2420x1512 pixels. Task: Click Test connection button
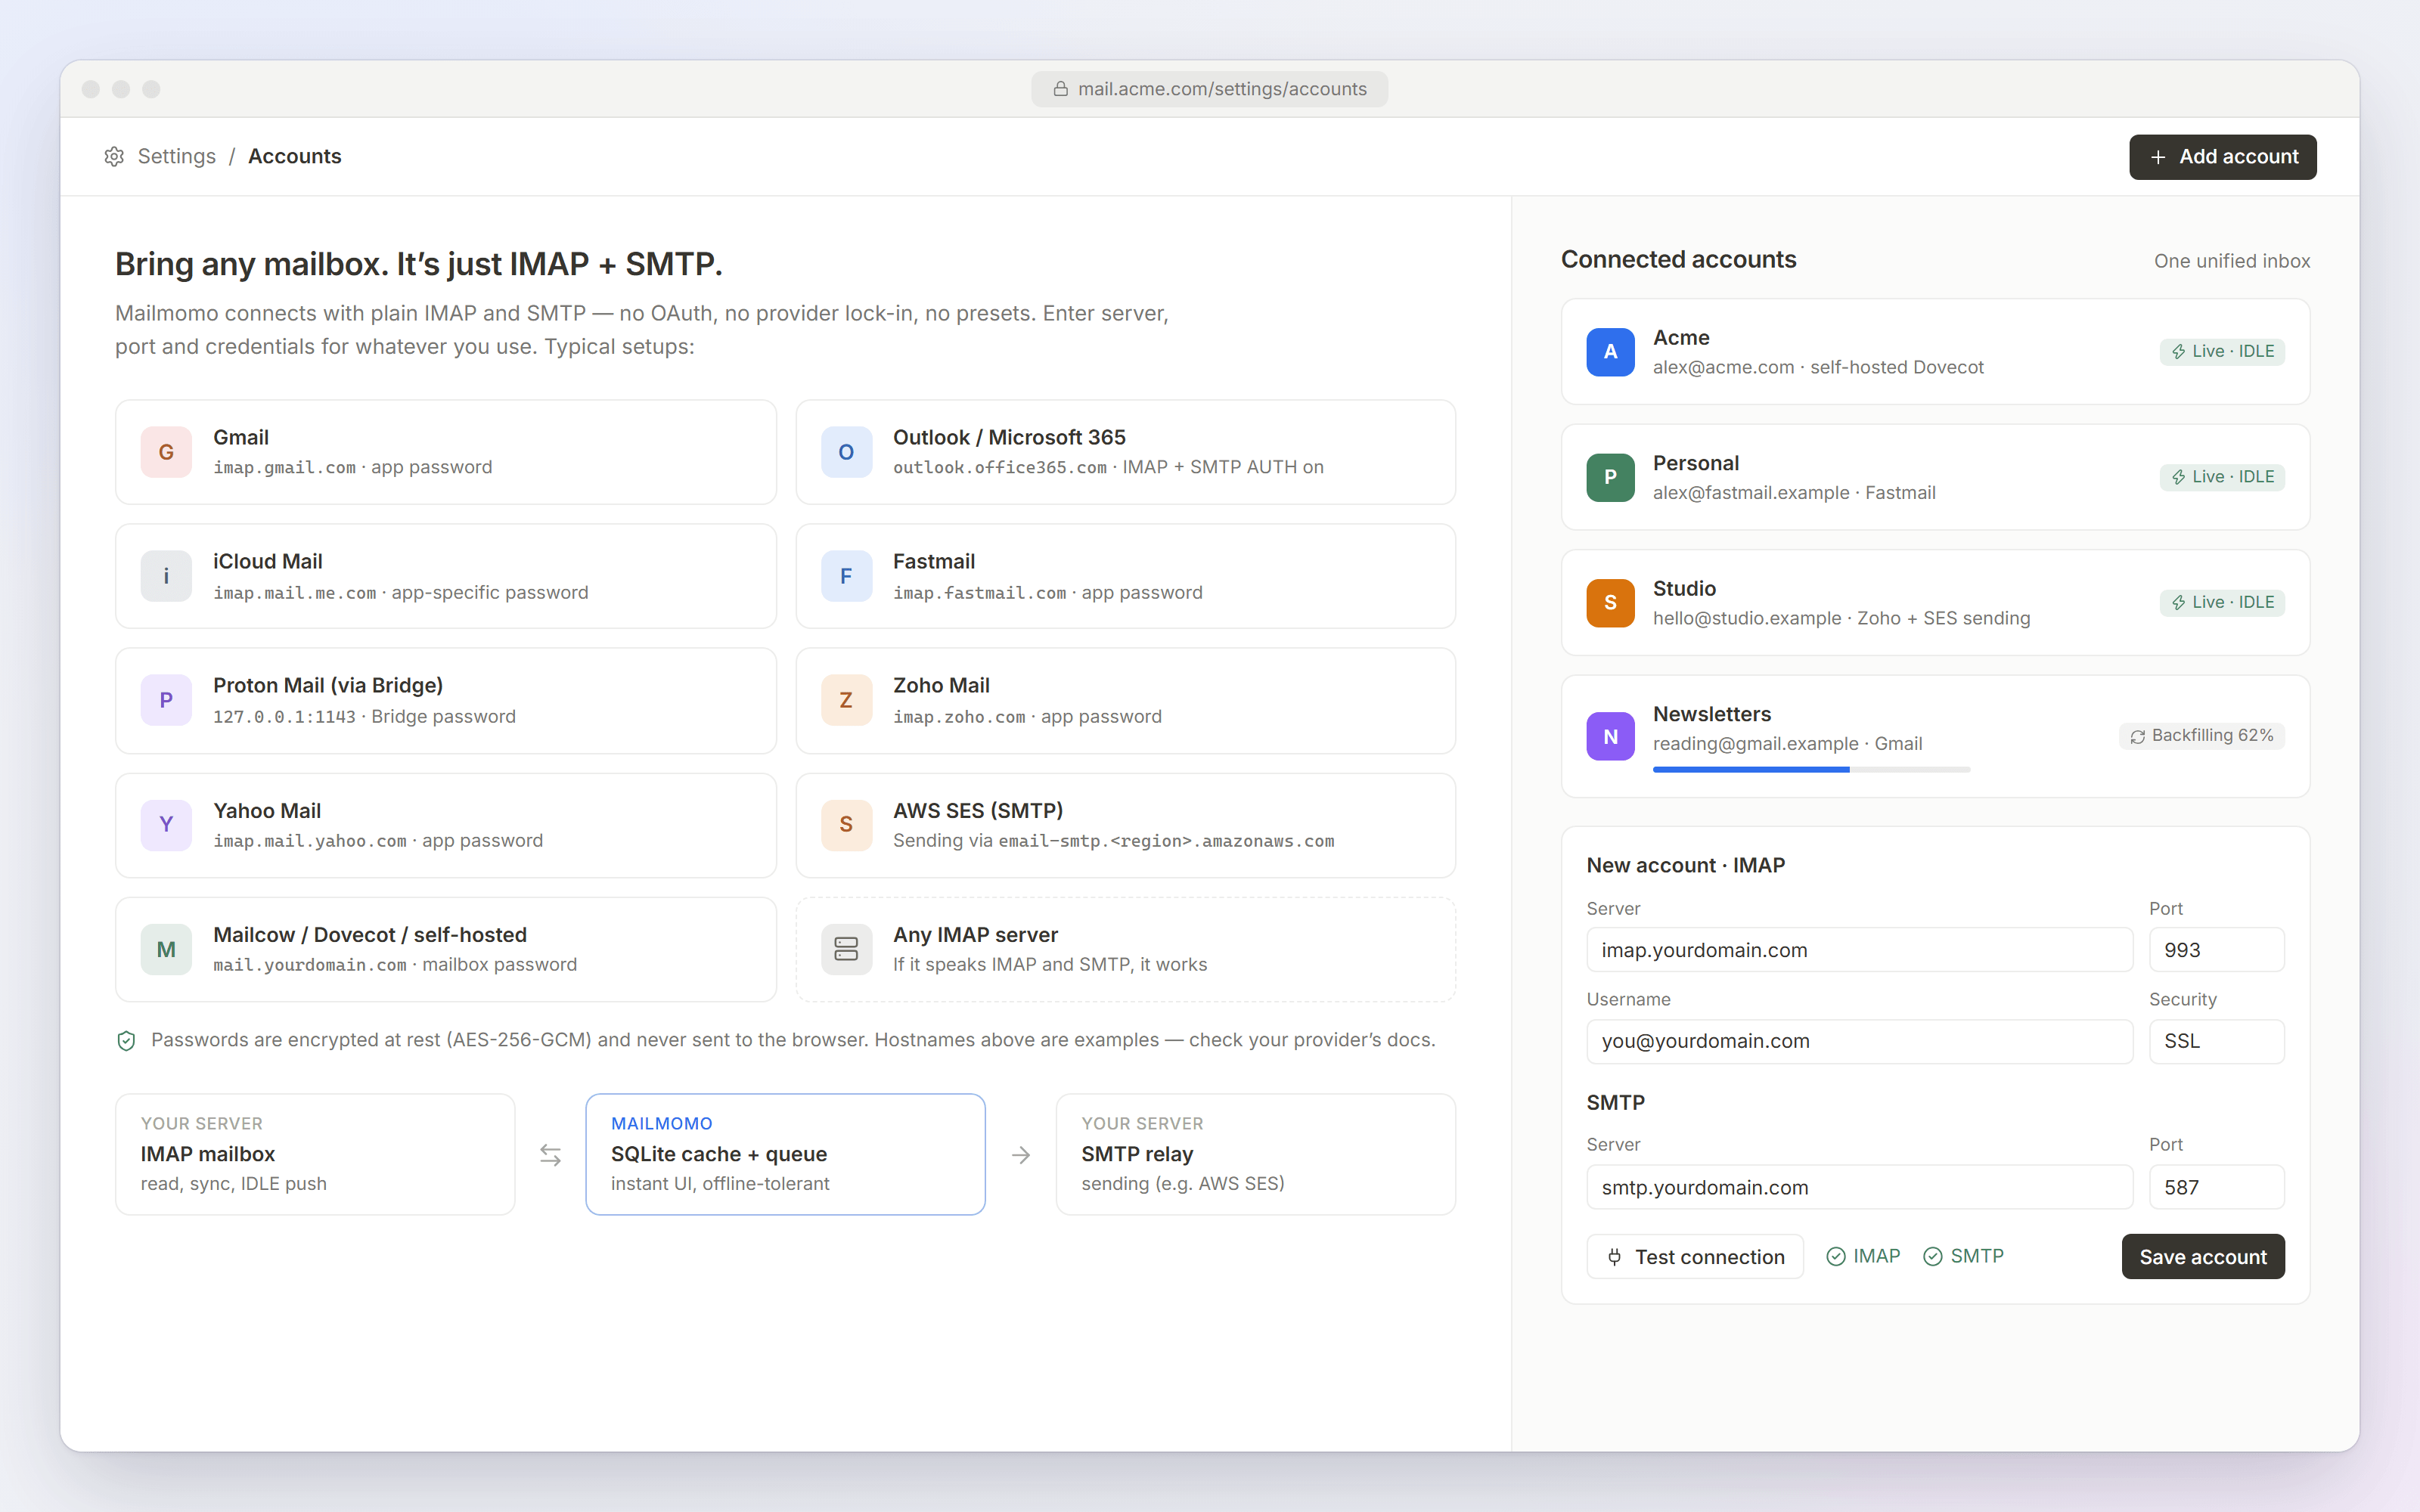(1695, 1257)
